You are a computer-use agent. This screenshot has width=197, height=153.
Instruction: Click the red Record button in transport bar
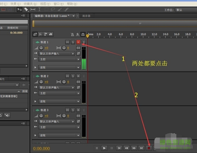pos(149,148)
